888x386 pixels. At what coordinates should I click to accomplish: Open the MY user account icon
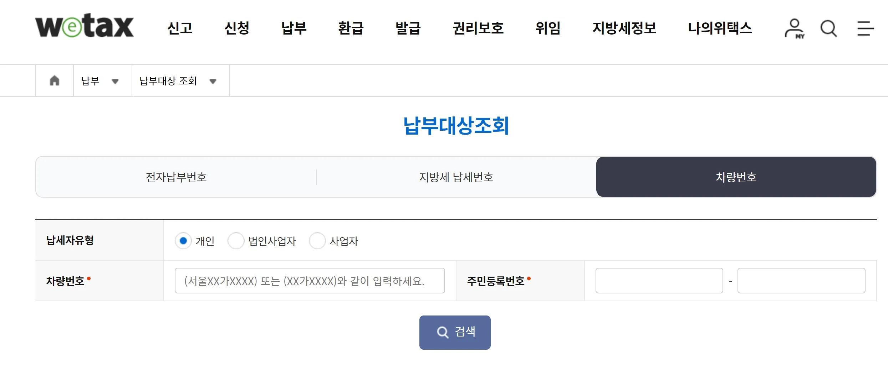[794, 28]
